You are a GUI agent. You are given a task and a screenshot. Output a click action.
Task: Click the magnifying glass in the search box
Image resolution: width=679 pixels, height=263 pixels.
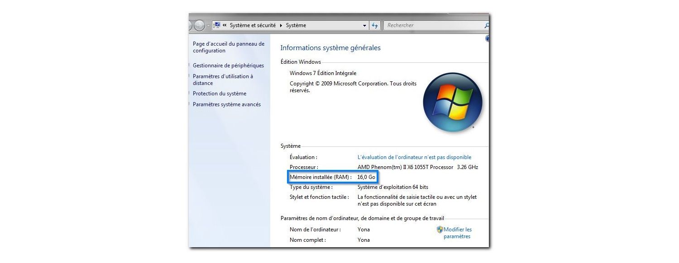click(487, 25)
